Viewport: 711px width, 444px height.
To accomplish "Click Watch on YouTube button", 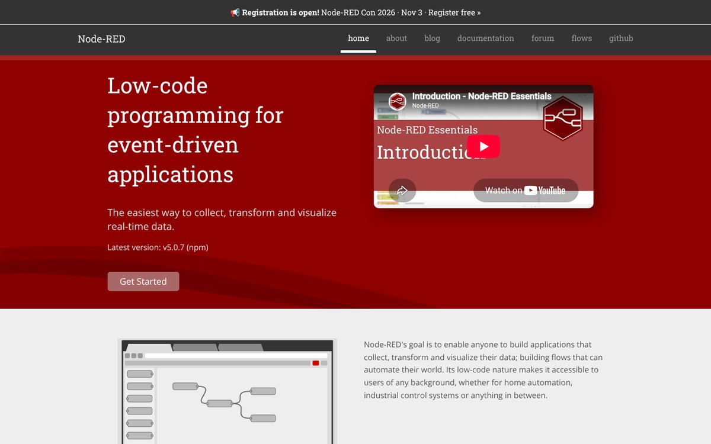I will [526, 191].
